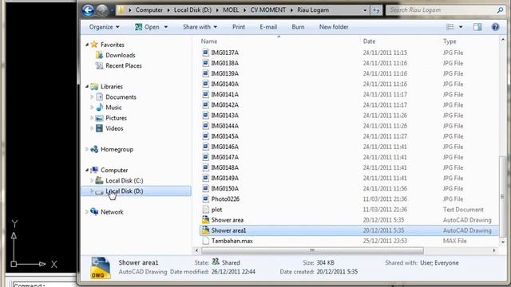Expand the Homegroup tree node

[87, 149]
